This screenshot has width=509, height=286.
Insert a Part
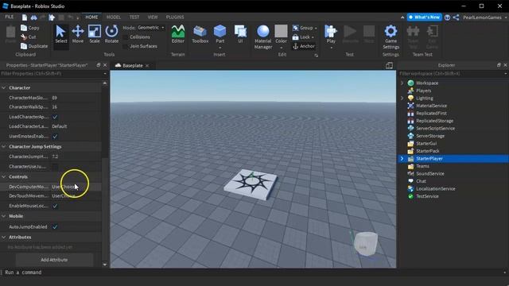(220, 34)
